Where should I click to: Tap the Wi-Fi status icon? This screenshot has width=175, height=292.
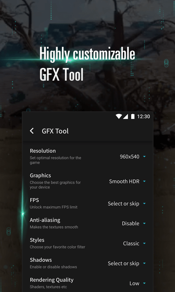[118, 116]
